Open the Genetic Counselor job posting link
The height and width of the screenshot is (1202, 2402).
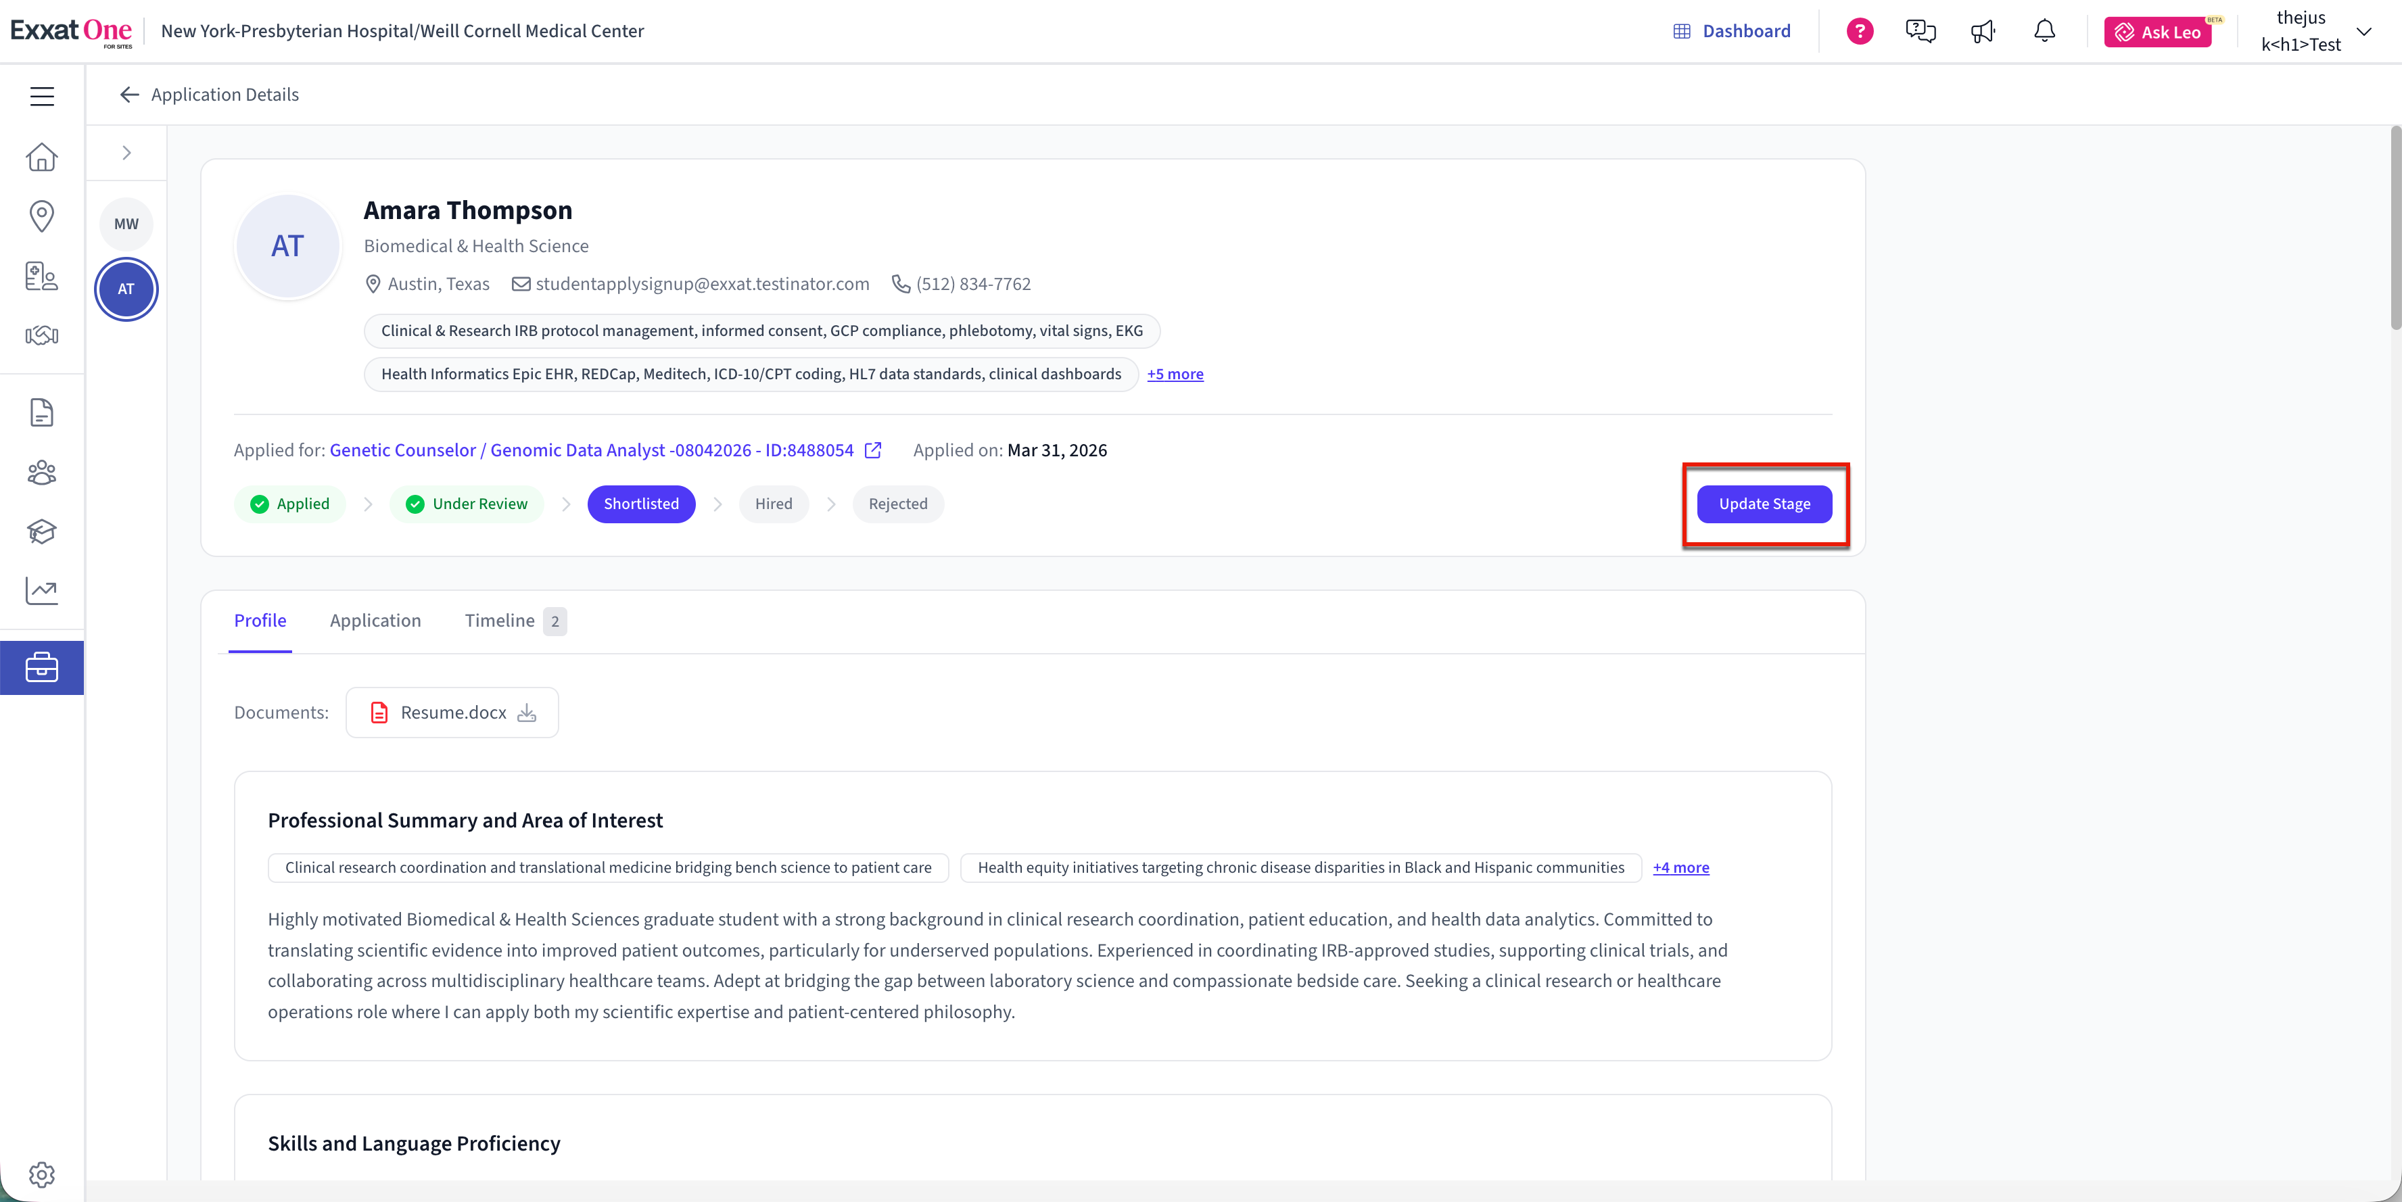591,450
